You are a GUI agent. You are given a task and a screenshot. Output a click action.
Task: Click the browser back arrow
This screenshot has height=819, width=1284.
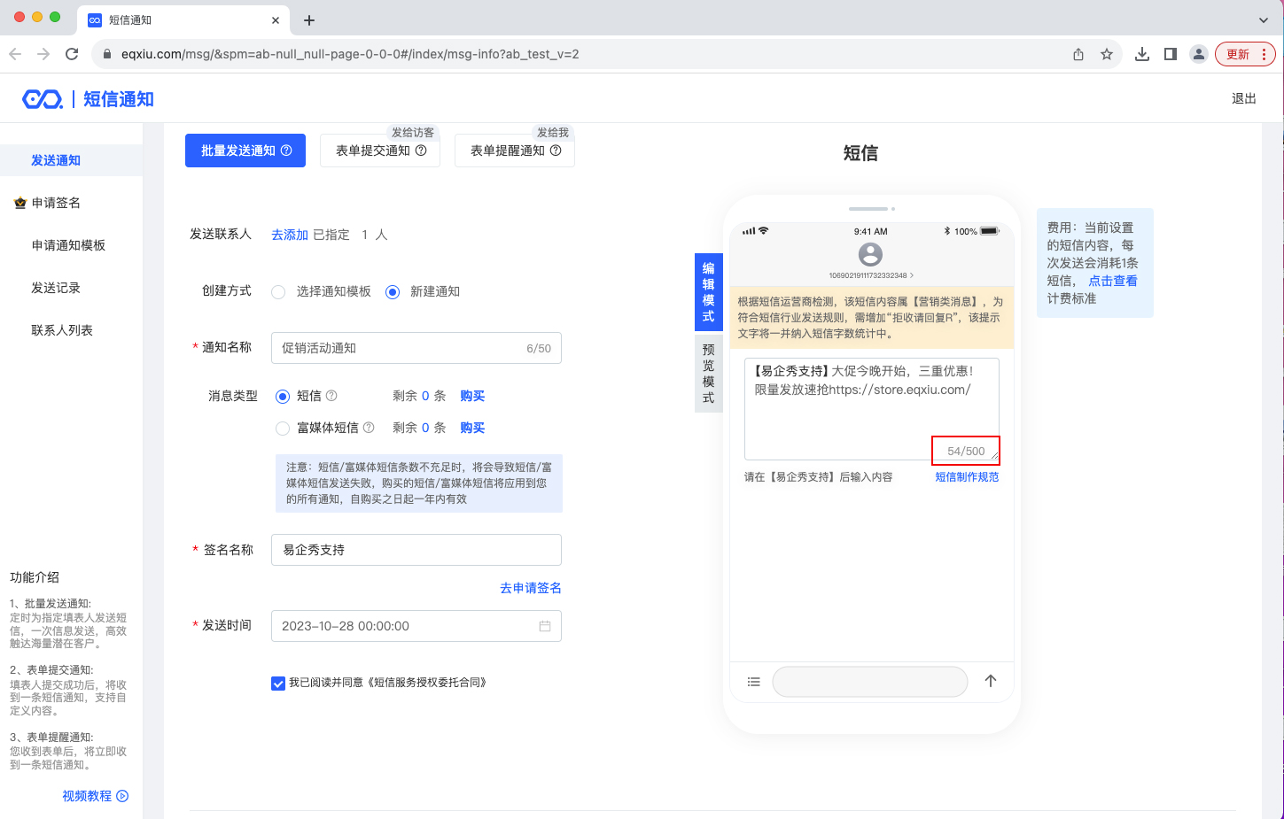tap(15, 54)
